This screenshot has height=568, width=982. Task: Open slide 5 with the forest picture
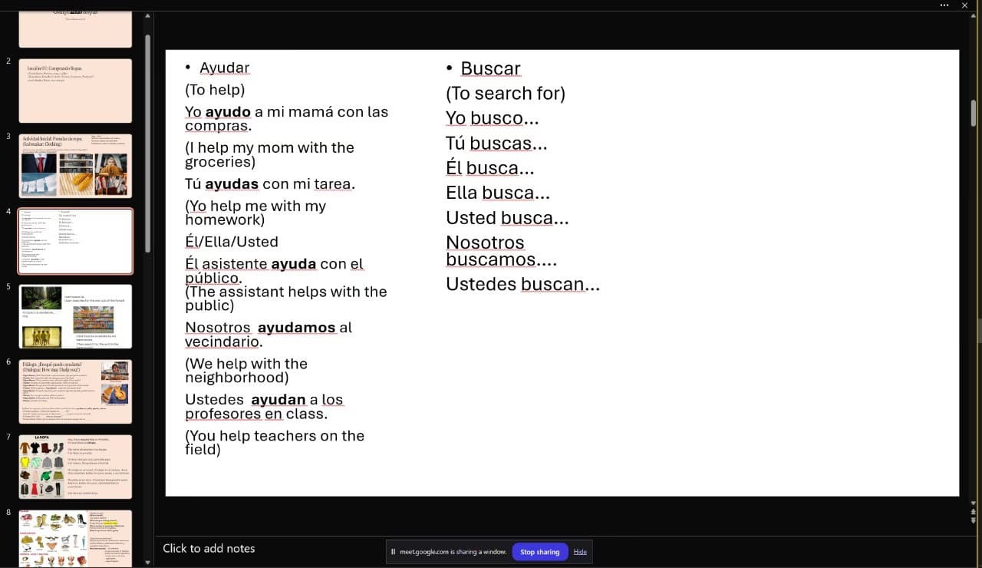coord(74,315)
